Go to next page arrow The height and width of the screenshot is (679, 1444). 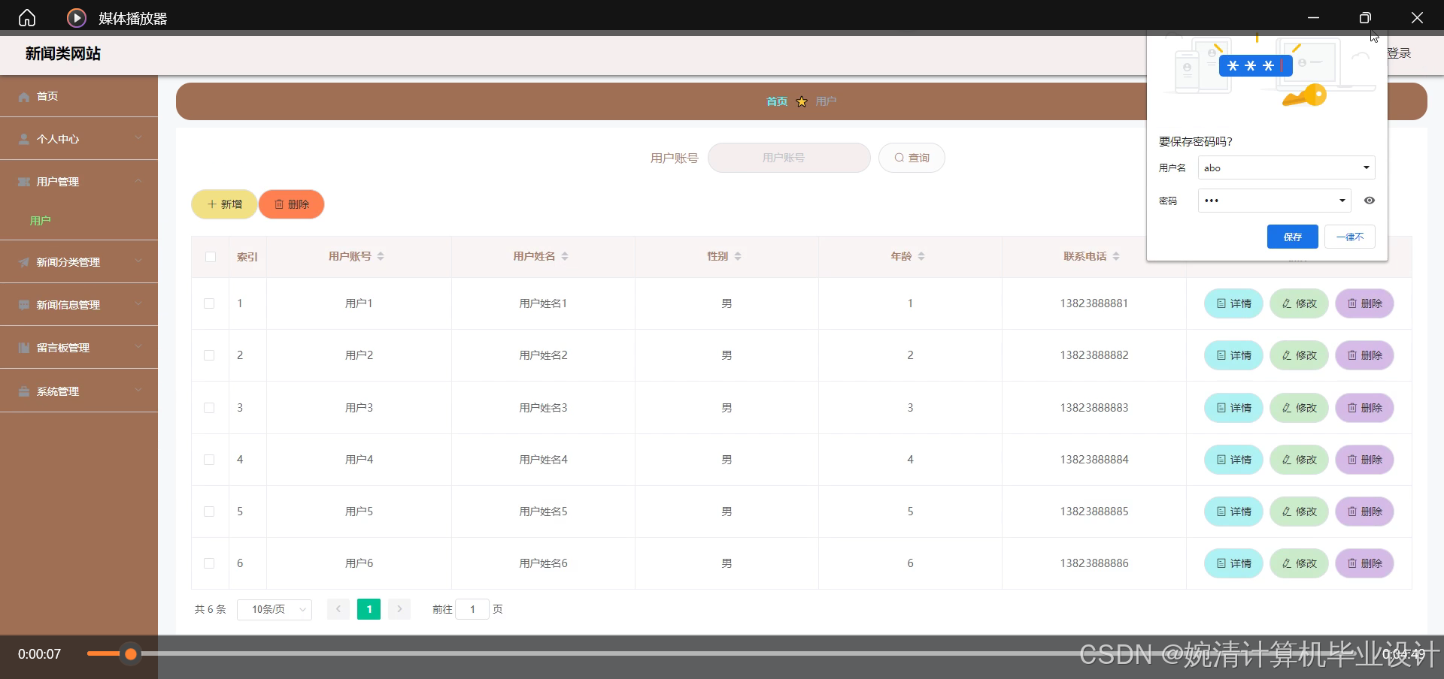click(x=399, y=609)
